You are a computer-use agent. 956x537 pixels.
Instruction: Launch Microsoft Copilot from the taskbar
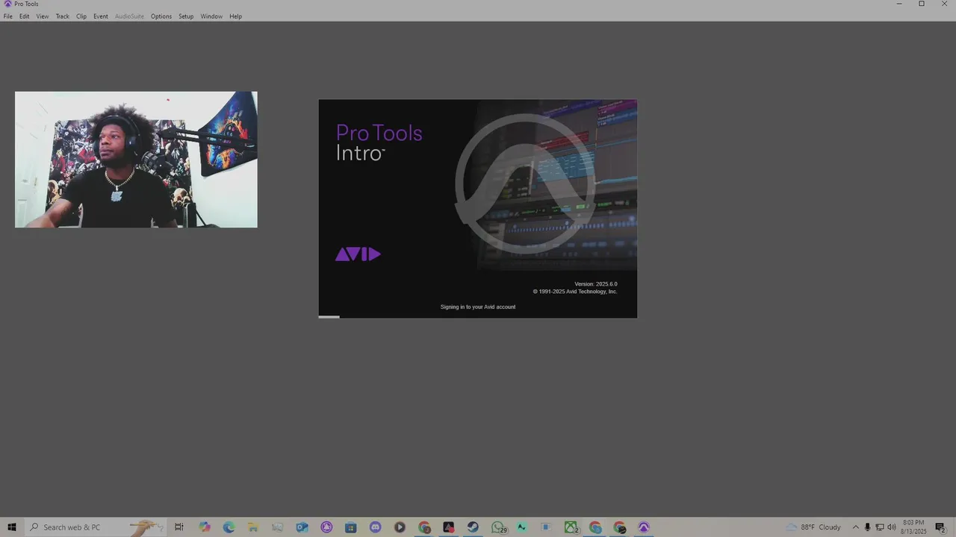coord(205,527)
